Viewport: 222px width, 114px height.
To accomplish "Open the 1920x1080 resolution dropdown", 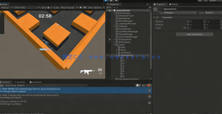I will pos(27,8).
